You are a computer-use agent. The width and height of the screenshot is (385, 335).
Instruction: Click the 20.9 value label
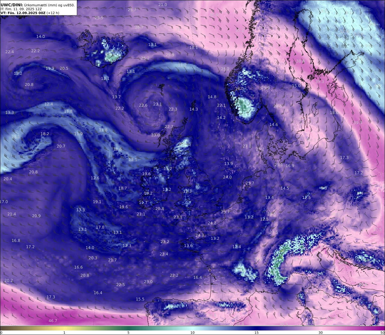pos(36,216)
